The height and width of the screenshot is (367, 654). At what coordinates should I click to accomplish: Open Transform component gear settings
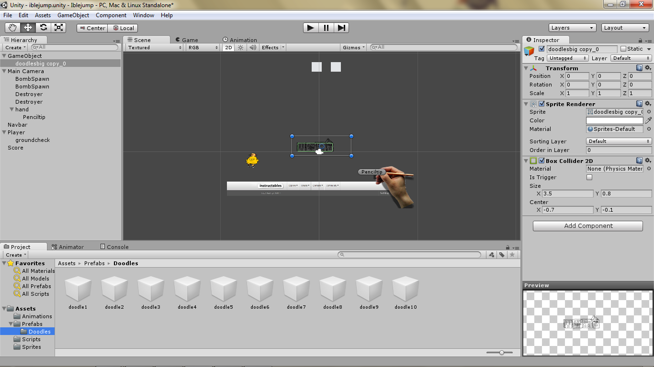click(x=648, y=68)
